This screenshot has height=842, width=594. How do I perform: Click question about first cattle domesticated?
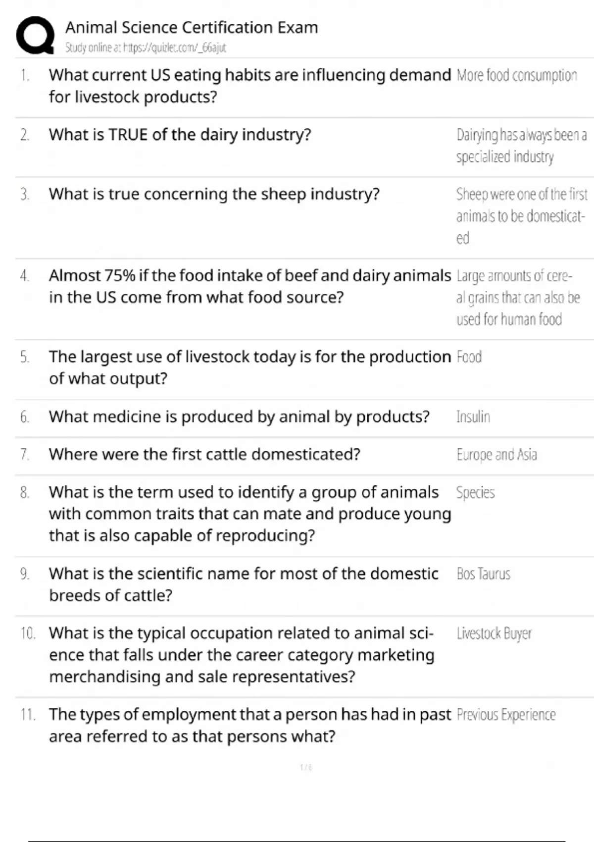point(204,455)
